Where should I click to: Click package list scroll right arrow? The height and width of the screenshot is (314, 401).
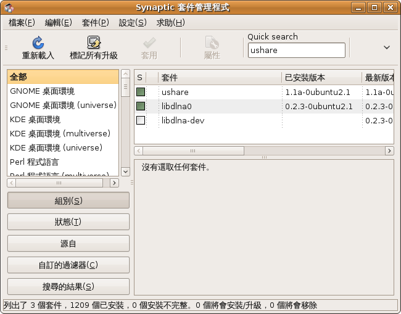coord(389,151)
